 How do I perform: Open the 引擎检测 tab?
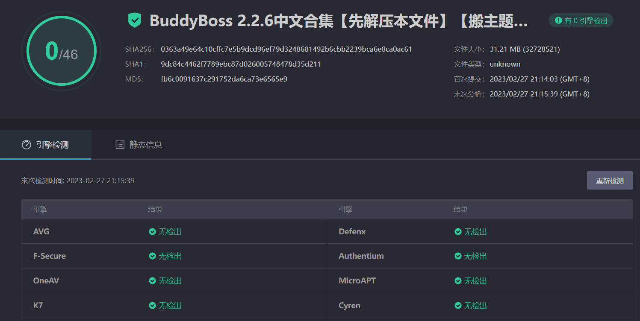point(46,145)
